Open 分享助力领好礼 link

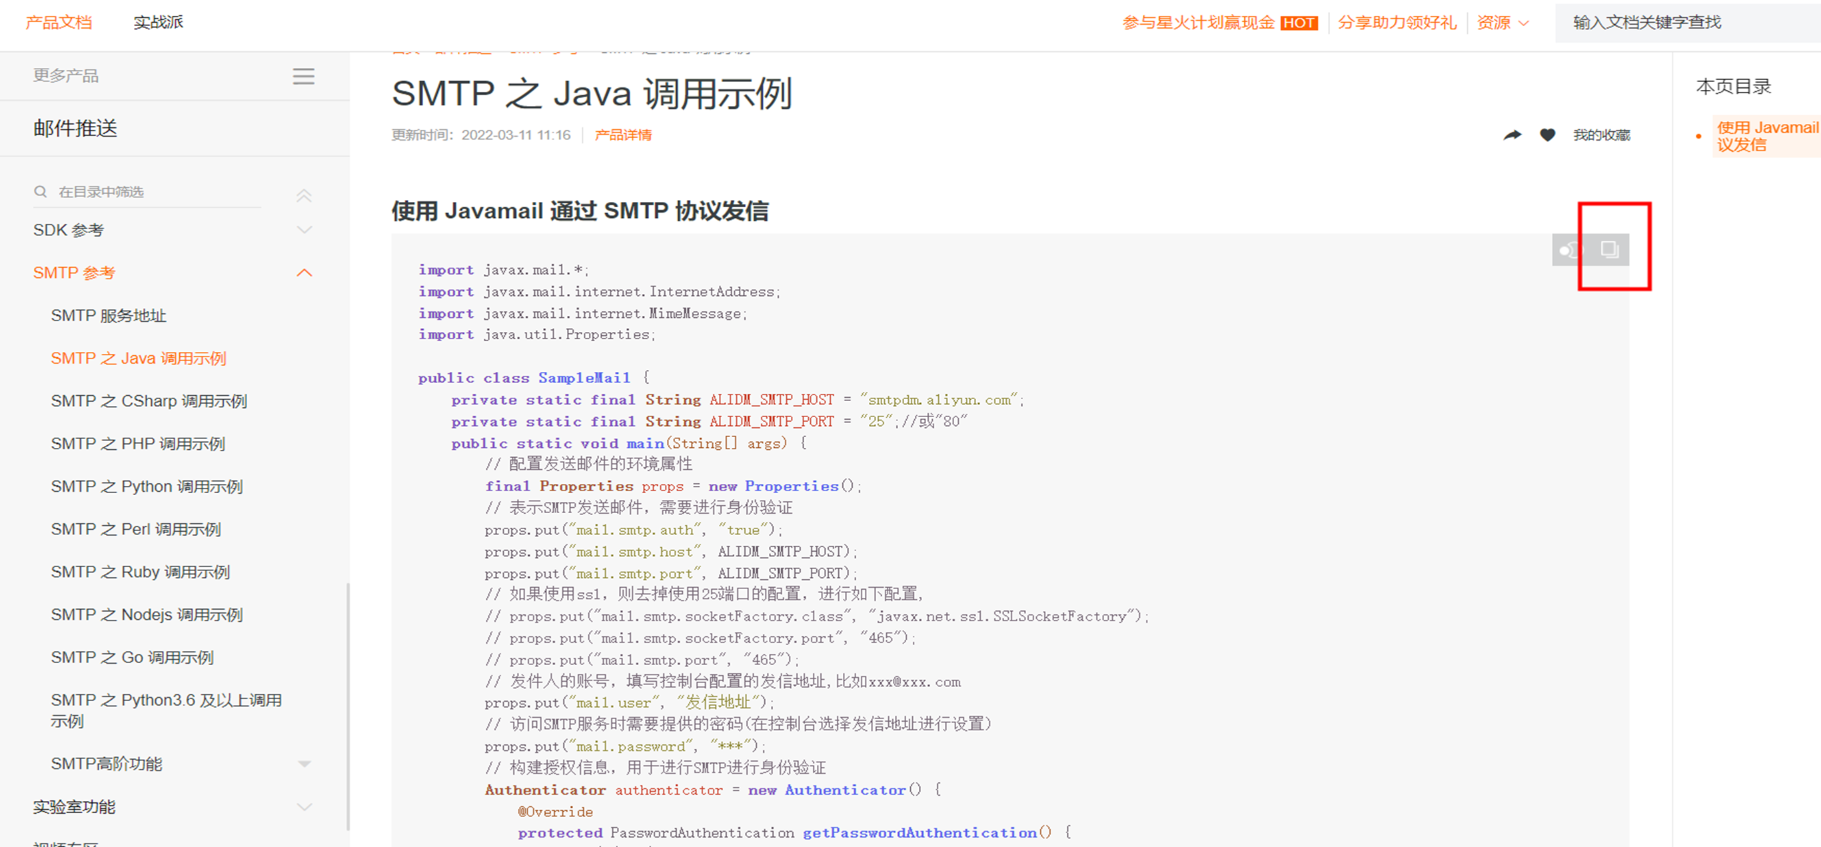[1397, 23]
